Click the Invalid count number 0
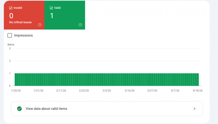218x124 pixels. pyautogui.click(x=11, y=16)
